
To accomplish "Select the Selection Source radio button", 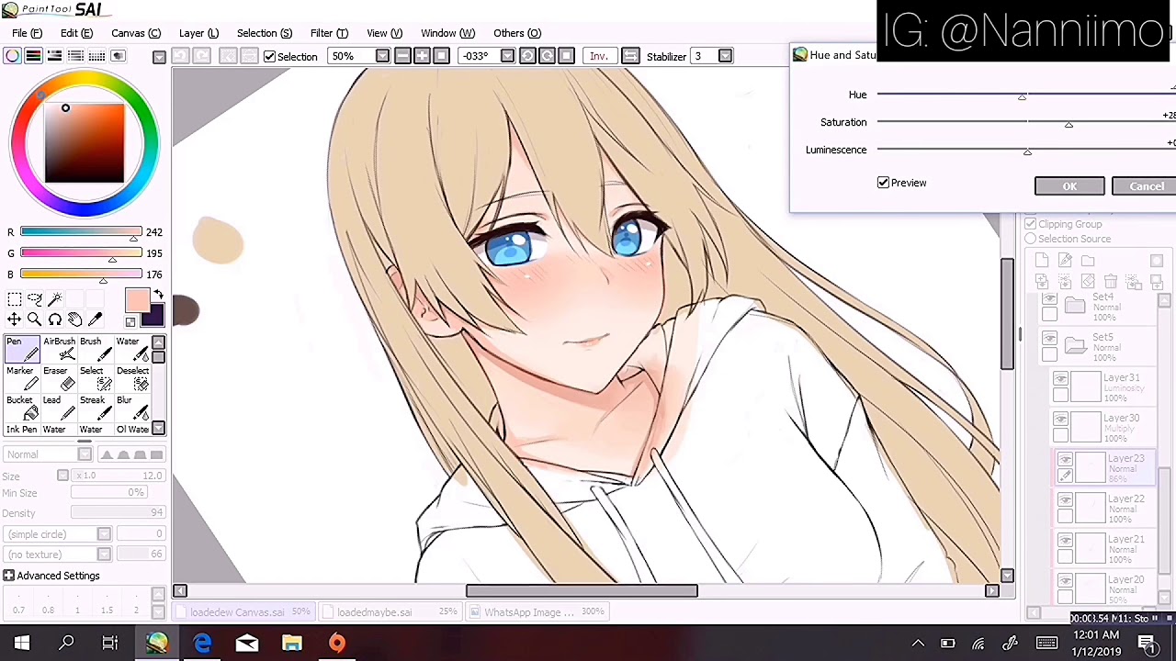I will click(x=1030, y=239).
